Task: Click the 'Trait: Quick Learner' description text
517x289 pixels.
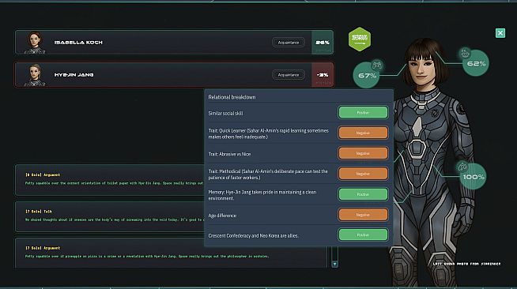Action: [269, 133]
